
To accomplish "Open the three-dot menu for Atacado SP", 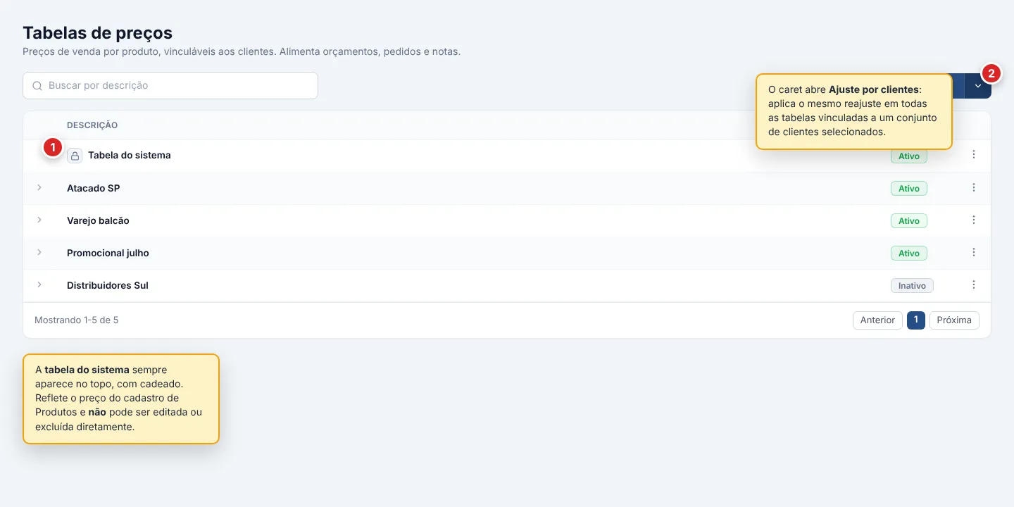I will [974, 187].
